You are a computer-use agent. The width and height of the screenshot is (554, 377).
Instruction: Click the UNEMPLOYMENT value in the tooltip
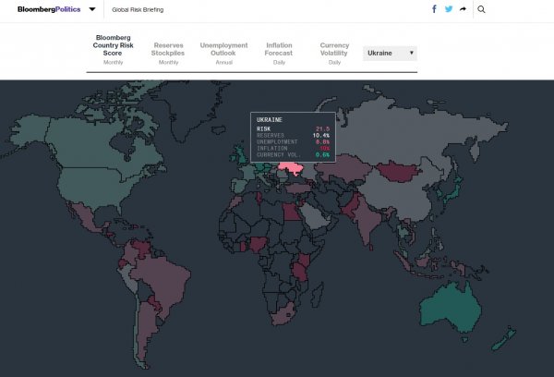322,141
